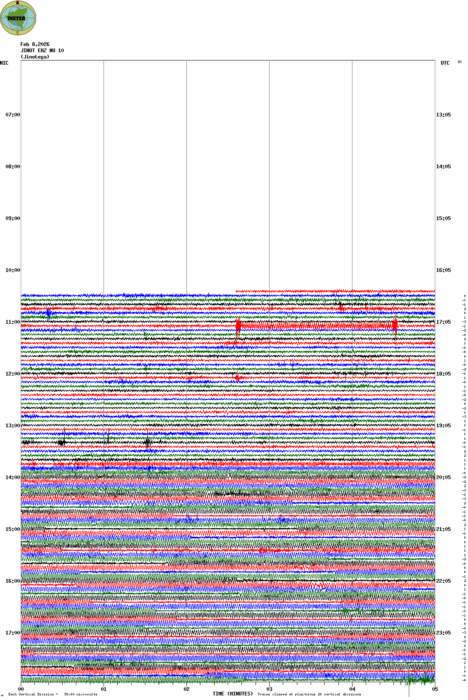
Task: Select the 23:05 UTC time marker
Action: click(443, 633)
